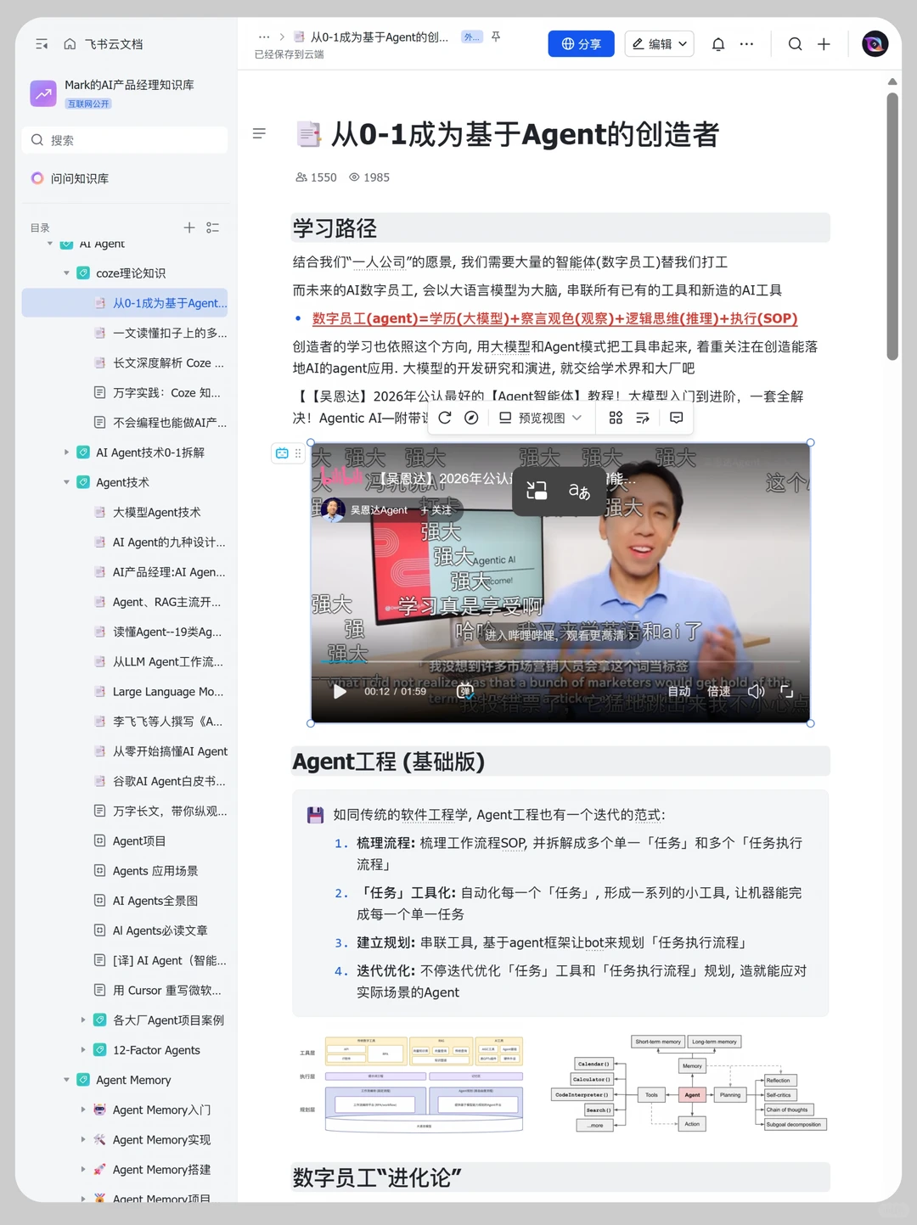Enter video fullscreen

787,691
